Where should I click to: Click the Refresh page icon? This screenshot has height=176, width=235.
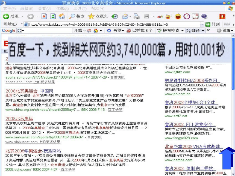tap(53, 16)
